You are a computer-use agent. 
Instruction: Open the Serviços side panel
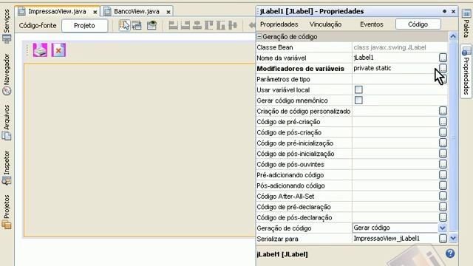tap(7, 26)
